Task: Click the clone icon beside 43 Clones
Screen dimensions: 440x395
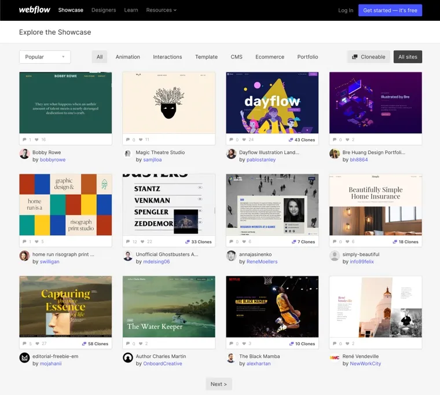Action: tap(291, 140)
